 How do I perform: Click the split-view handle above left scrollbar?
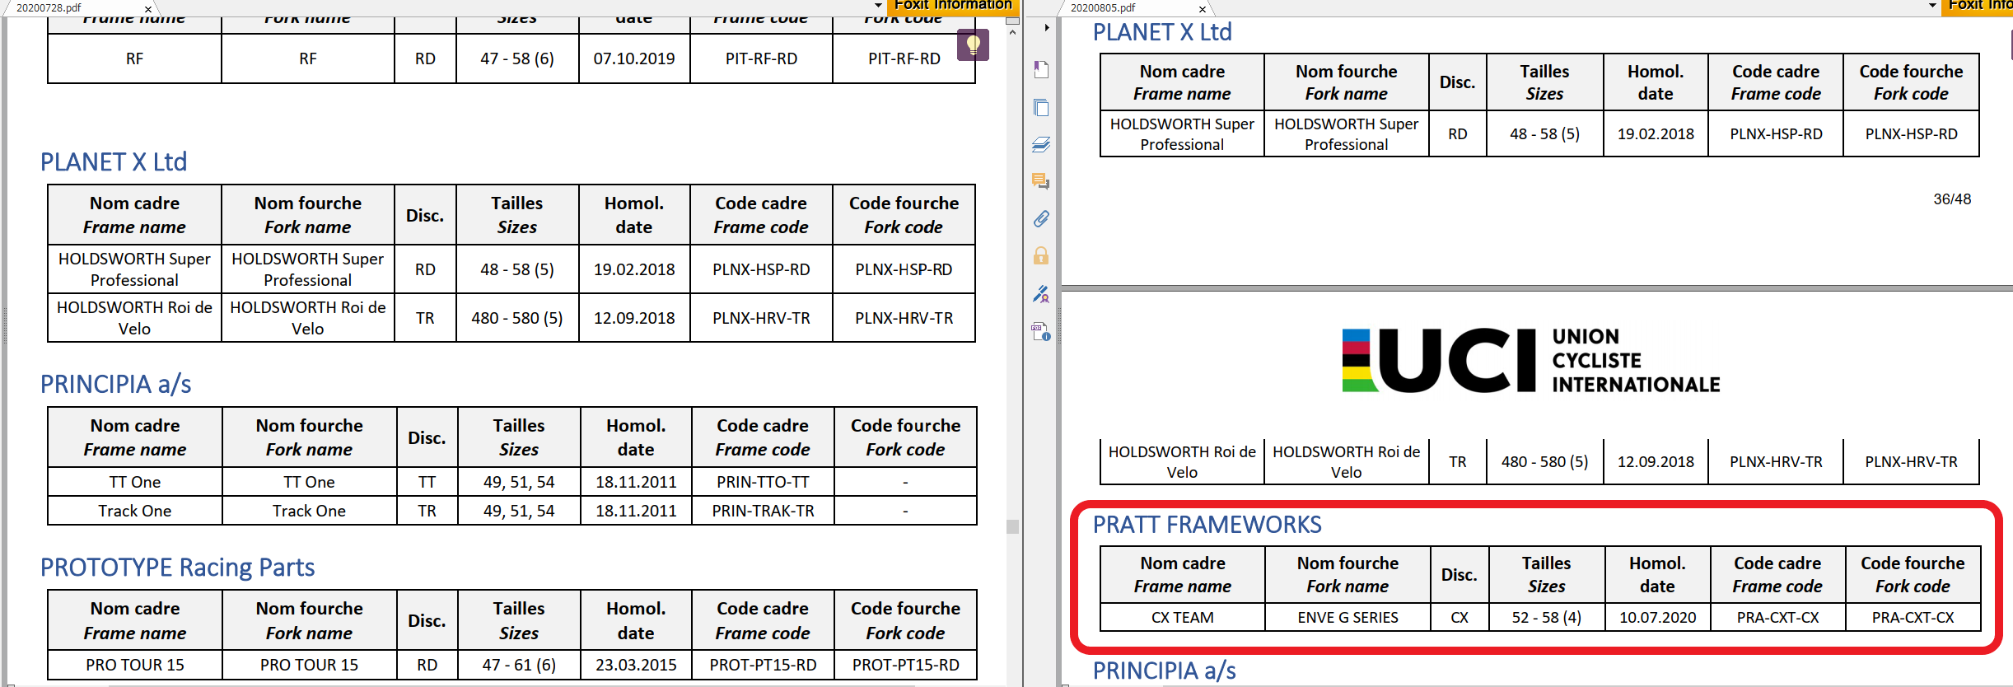click(1012, 20)
